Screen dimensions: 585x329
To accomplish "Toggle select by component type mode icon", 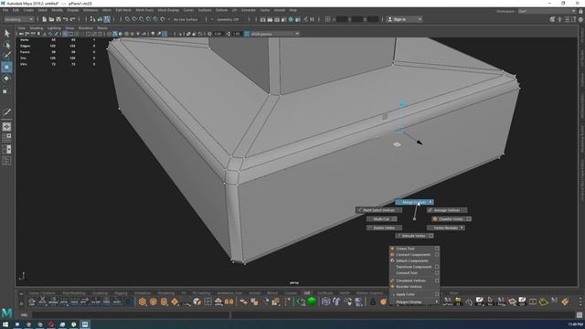I will pos(107,19).
